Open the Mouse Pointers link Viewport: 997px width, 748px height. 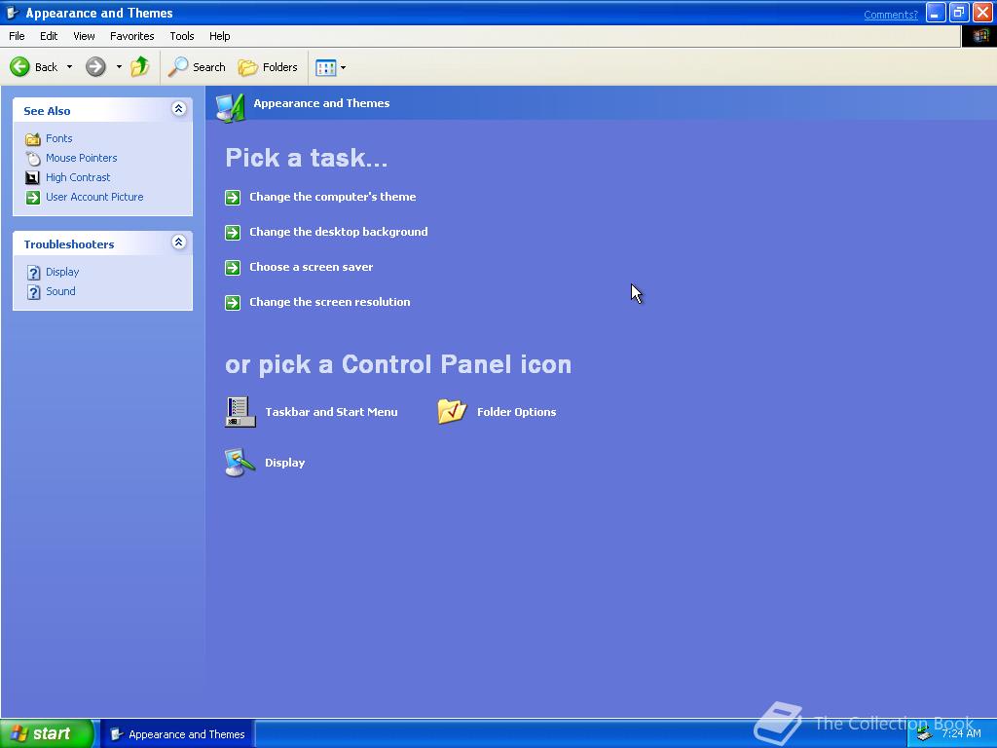[x=82, y=159]
